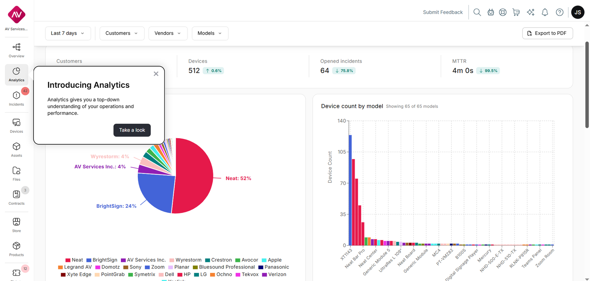Click the Devices 0.6% change badge

[213, 71]
